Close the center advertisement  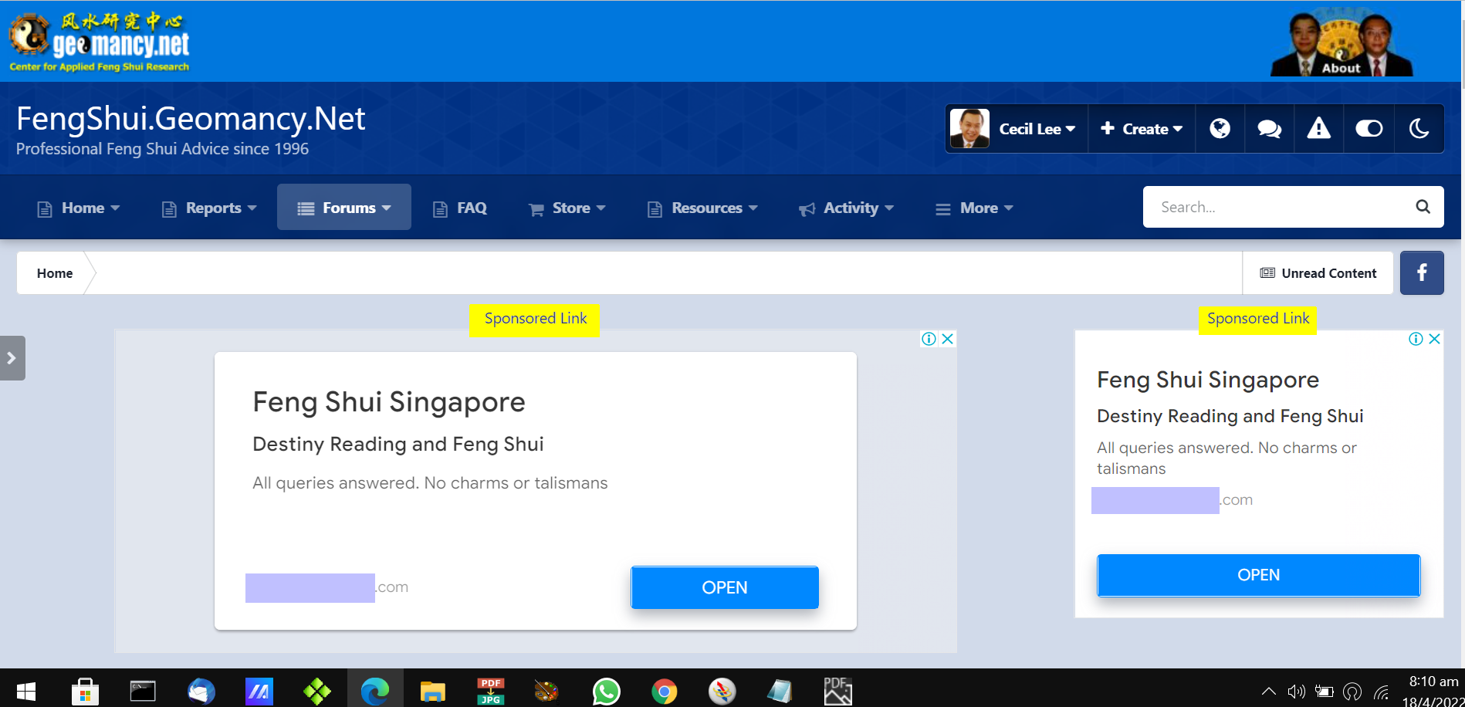(948, 339)
